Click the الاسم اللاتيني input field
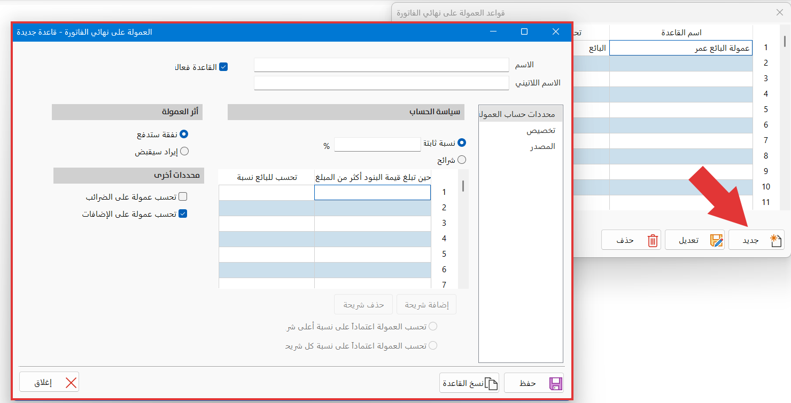Viewport: 791px width, 403px height. tap(382, 83)
